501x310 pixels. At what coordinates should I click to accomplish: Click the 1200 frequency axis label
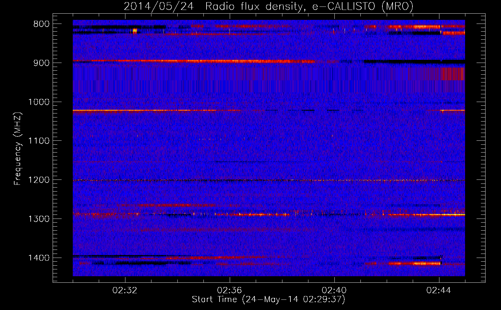39,180
